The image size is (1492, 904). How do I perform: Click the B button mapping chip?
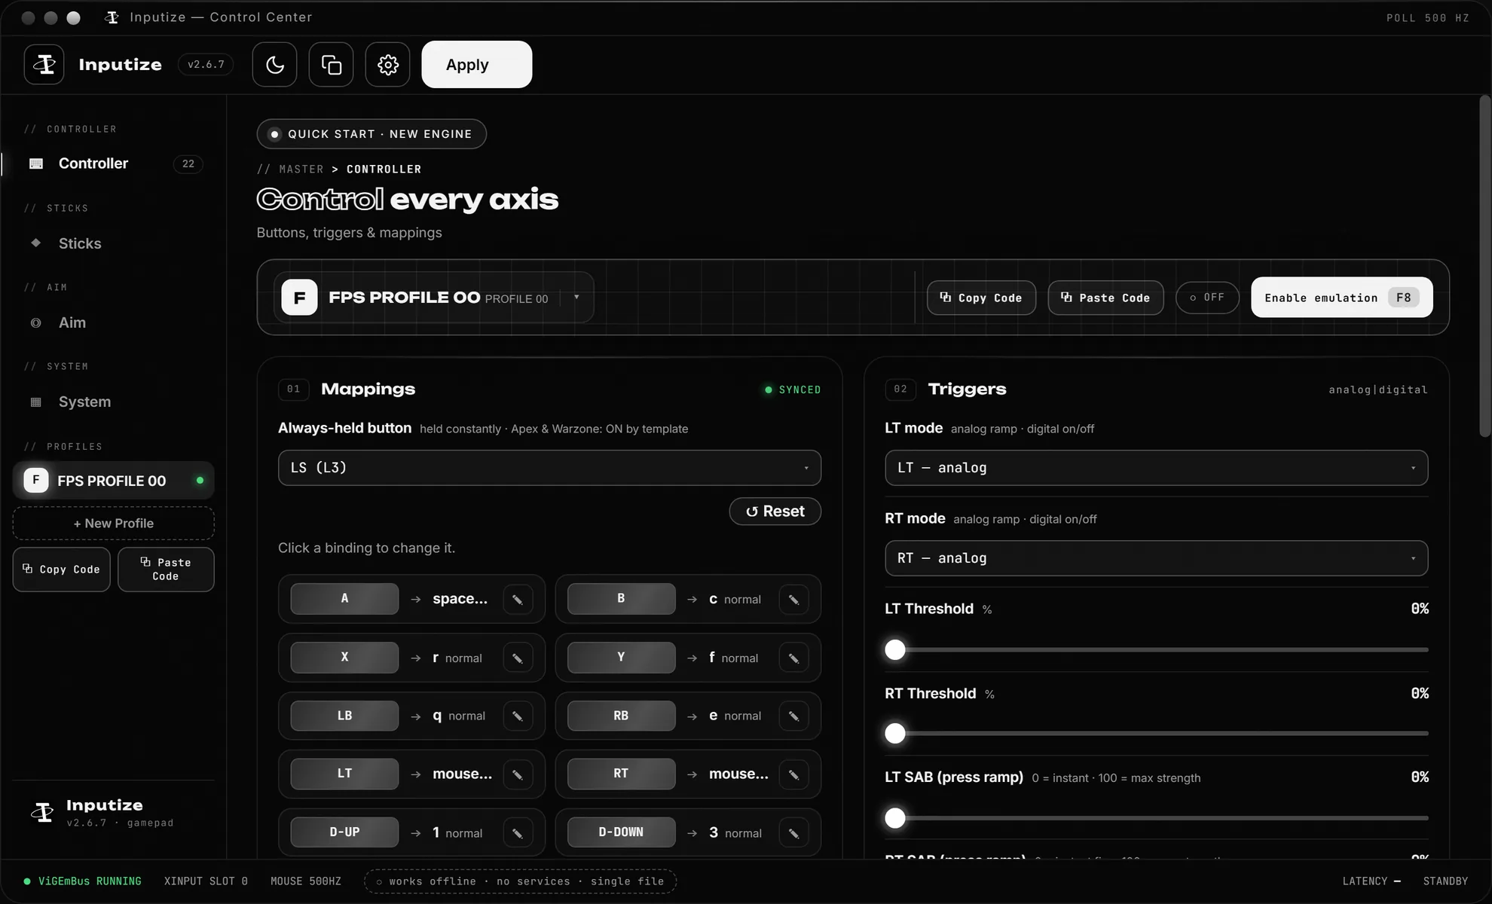click(x=621, y=599)
